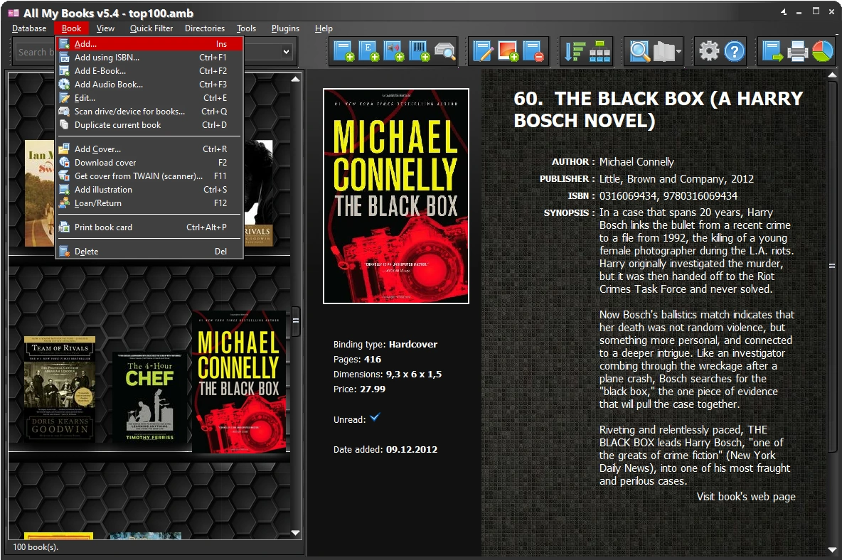The image size is (842, 560).
Task: Choose Edit... from the Book menu
Action: 150,98
